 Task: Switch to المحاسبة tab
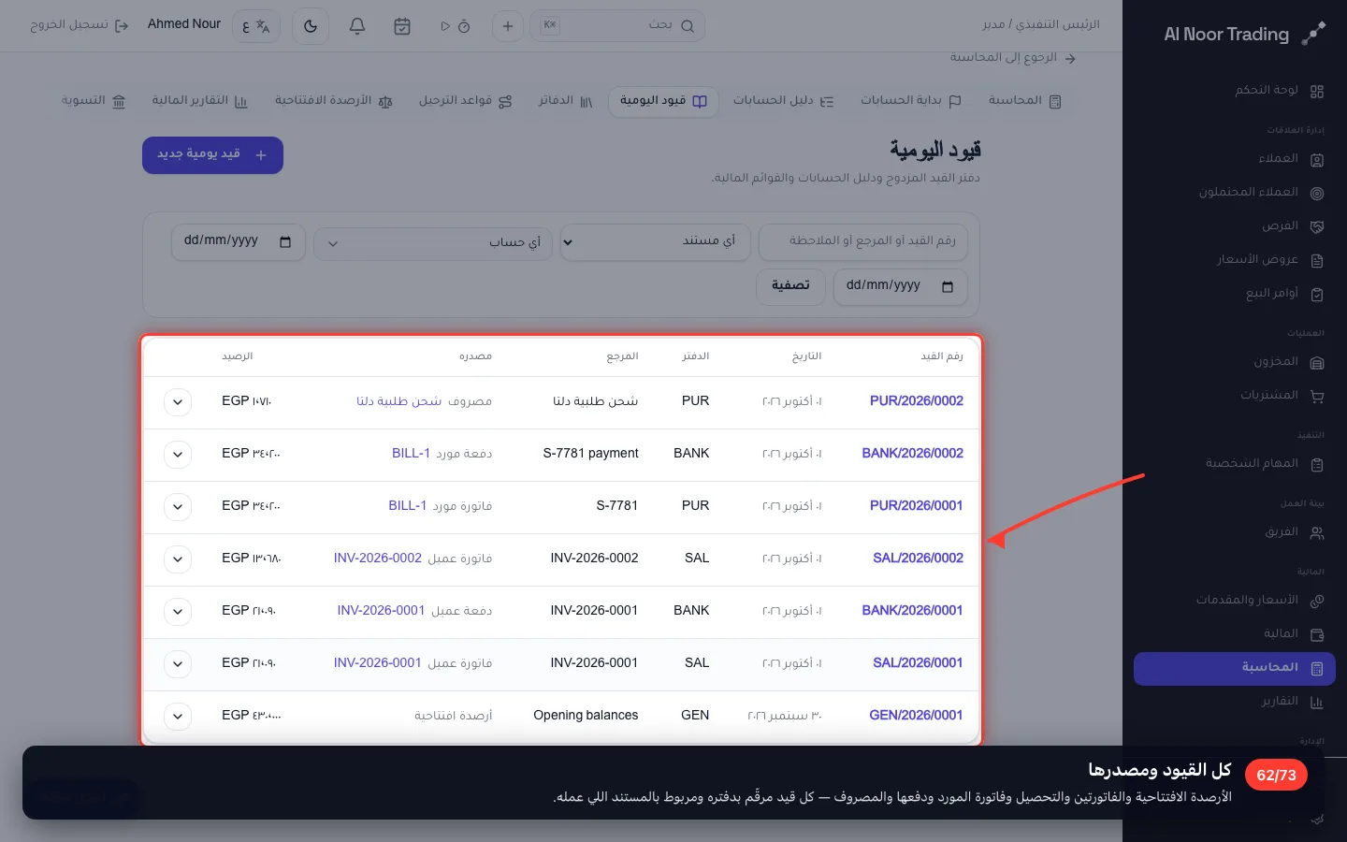(x=1024, y=101)
